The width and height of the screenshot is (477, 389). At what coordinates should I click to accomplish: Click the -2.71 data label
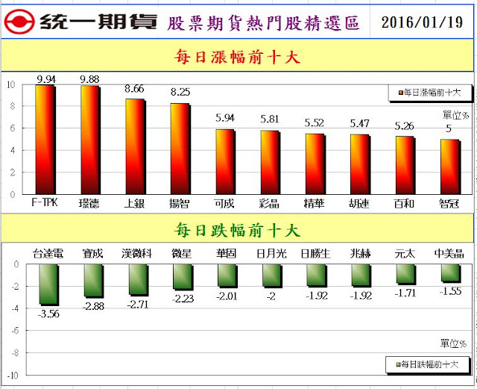click(x=138, y=304)
